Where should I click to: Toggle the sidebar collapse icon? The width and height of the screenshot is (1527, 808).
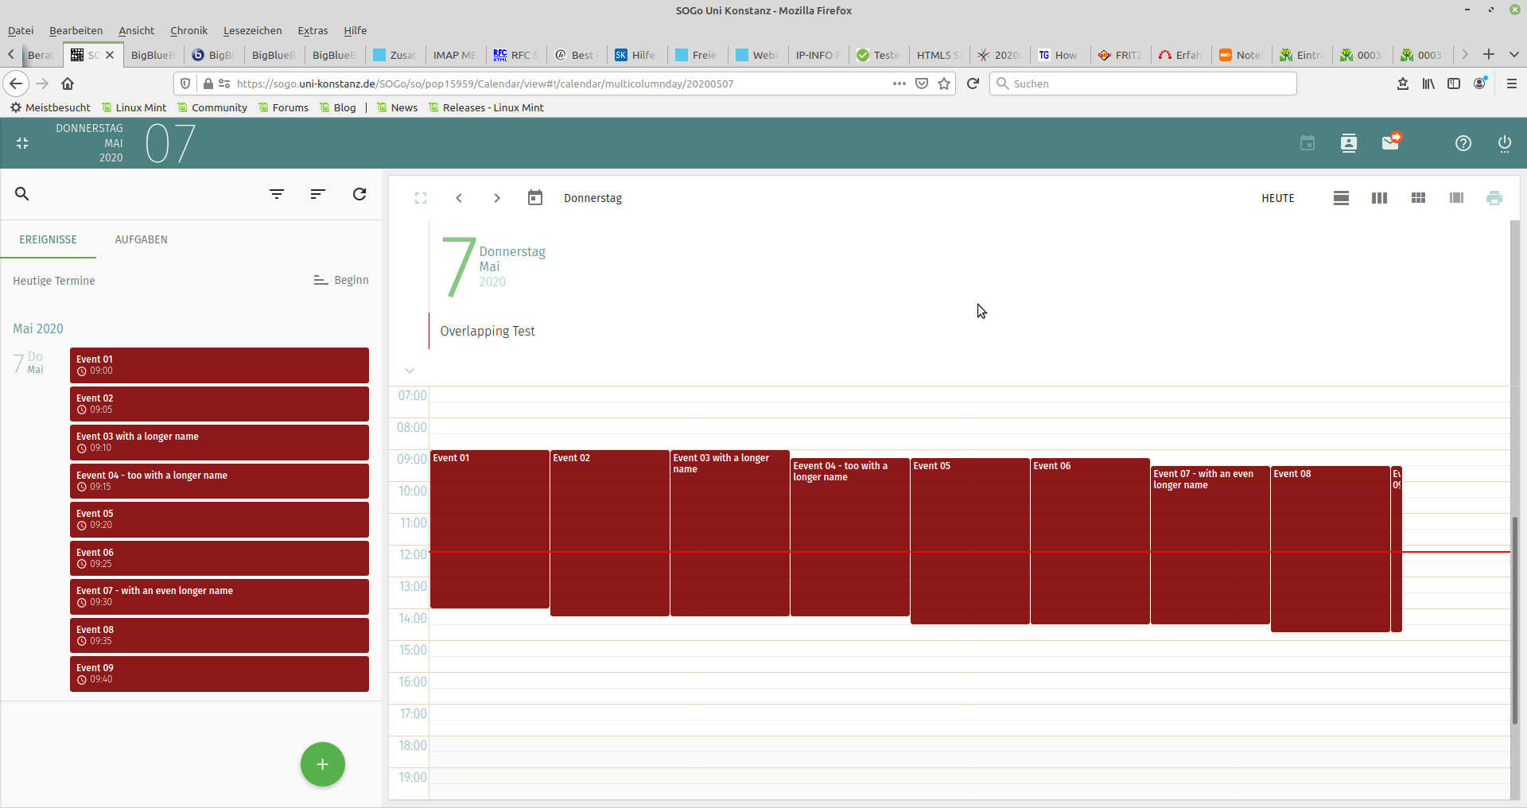pyautogui.click(x=22, y=143)
